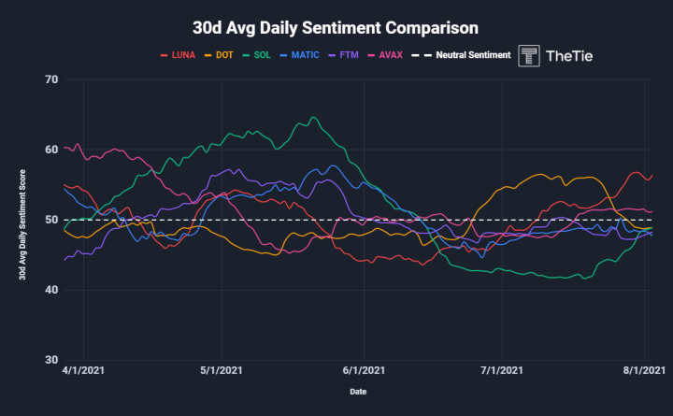Click the TheTie brand text
The width and height of the screenshot is (673, 416).
click(569, 56)
